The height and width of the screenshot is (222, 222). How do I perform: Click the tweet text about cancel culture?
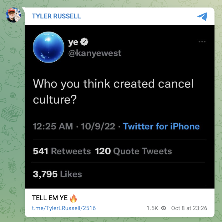click(113, 92)
